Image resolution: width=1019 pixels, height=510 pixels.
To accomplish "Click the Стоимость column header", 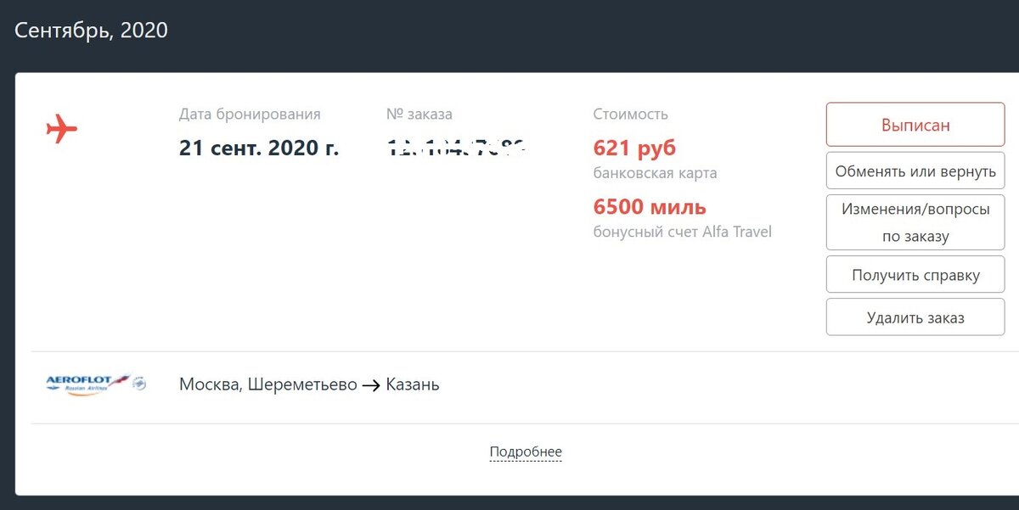I will coord(630,113).
